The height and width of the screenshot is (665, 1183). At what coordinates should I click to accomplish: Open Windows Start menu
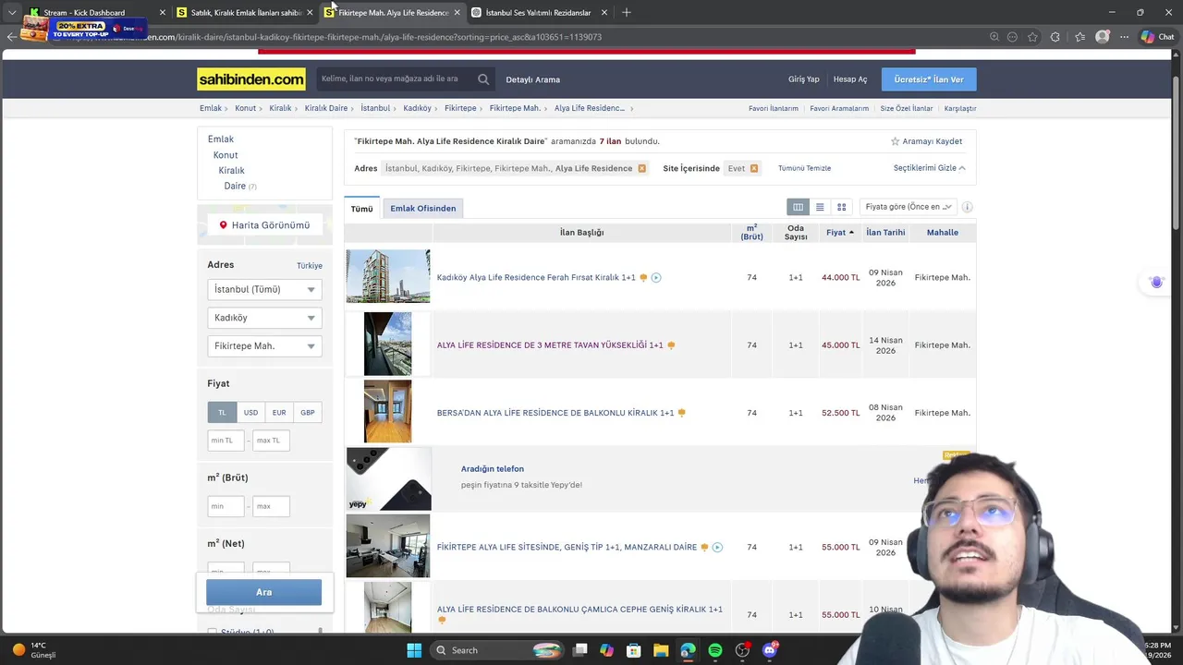coord(414,650)
